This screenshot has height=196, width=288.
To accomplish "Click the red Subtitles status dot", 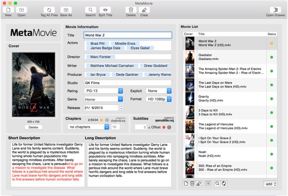I will pos(164,127).
